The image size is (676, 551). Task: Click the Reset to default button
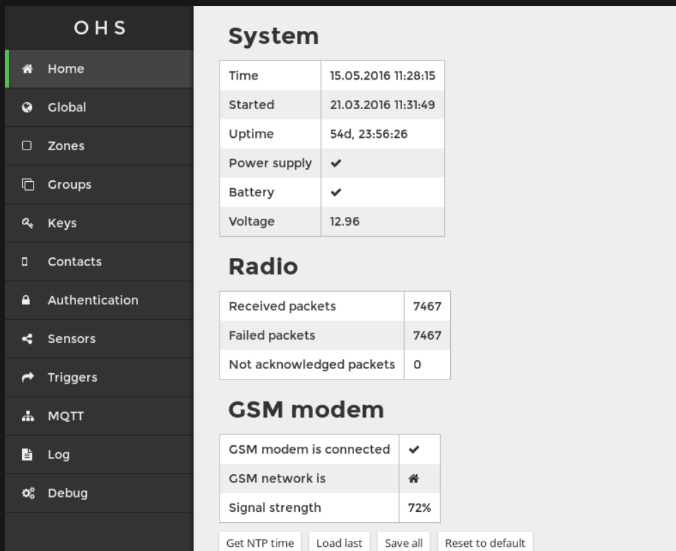[x=485, y=542]
